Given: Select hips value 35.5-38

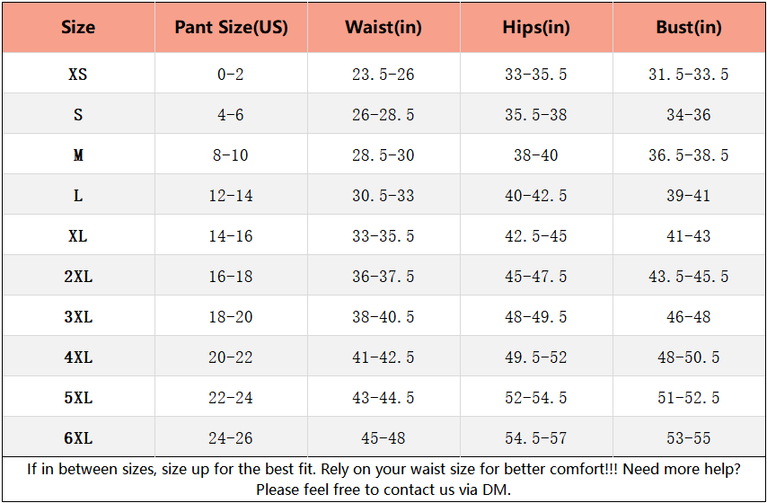Looking at the screenshot, I should pos(536,115).
